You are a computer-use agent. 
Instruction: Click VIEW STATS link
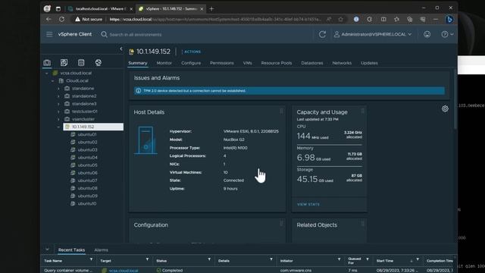[308, 204]
